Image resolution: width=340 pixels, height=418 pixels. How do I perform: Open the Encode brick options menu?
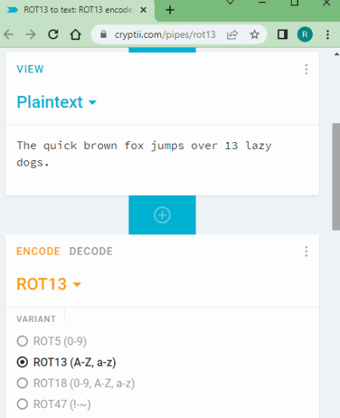(x=306, y=252)
